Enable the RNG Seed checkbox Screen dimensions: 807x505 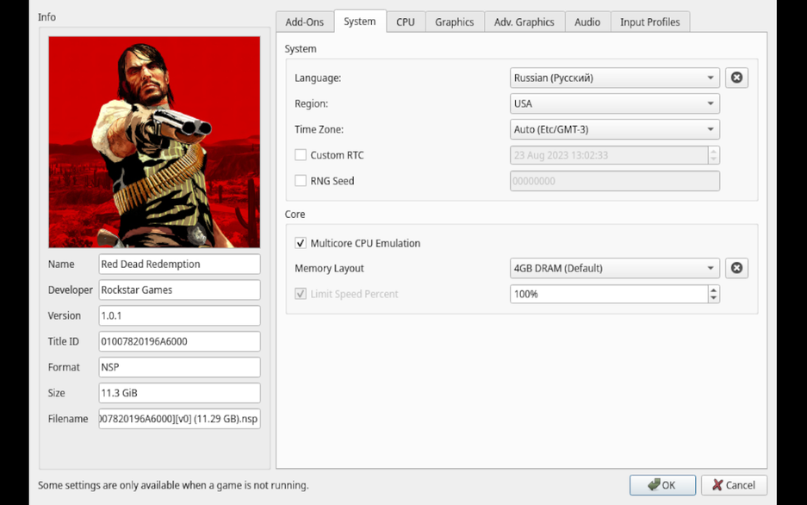point(301,181)
